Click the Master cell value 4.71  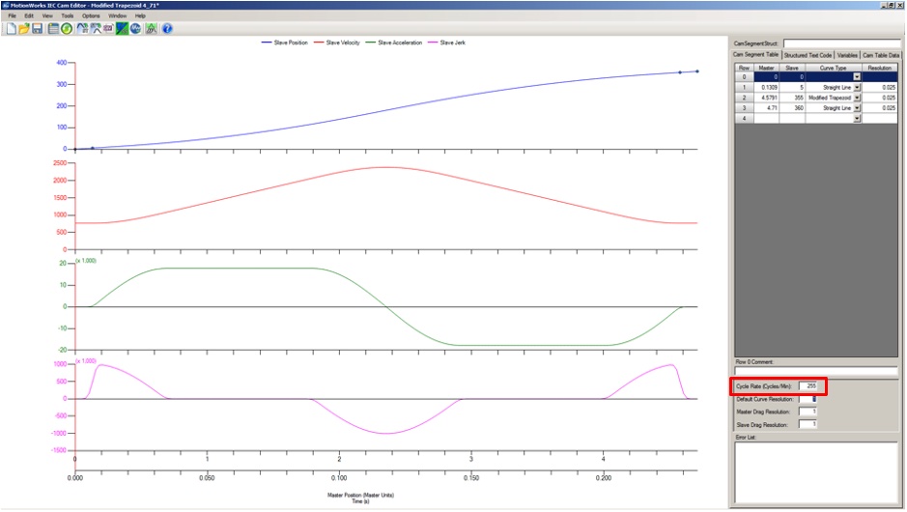(766, 108)
